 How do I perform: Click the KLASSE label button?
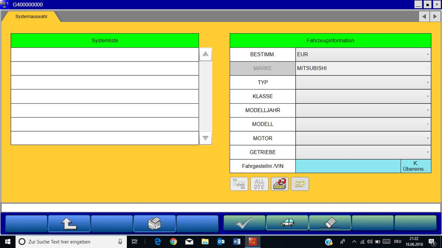tap(262, 96)
